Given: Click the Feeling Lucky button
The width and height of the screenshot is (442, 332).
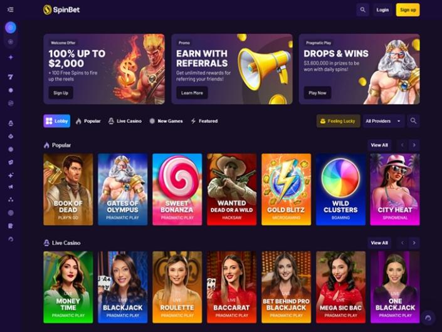Looking at the screenshot, I should (338, 121).
